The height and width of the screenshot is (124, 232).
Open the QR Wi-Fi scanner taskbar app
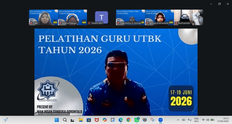113,120
